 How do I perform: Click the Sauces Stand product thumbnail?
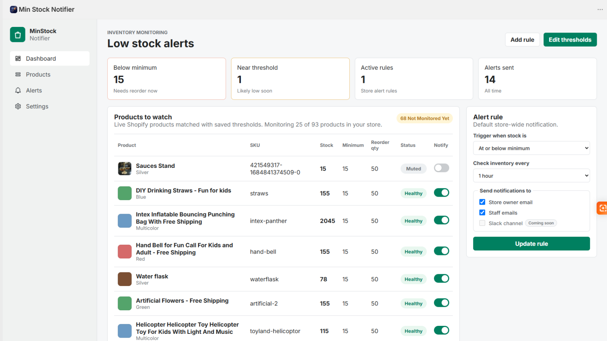[124, 168]
